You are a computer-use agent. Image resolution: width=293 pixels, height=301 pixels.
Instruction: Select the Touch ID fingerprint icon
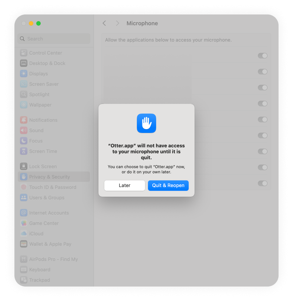click(x=24, y=187)
